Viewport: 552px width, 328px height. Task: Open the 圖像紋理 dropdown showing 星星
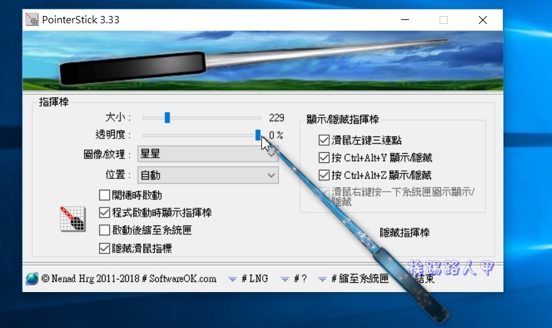click(x=207, y=154)
